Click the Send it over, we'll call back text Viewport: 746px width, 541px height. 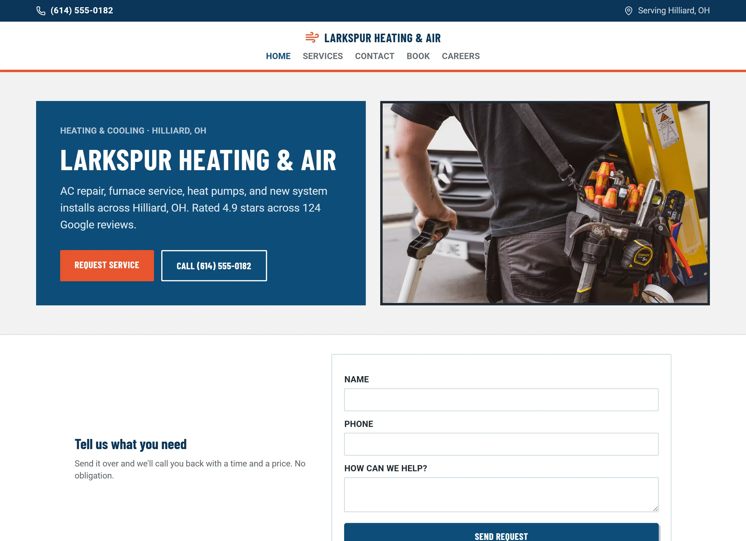click(190, 469)
